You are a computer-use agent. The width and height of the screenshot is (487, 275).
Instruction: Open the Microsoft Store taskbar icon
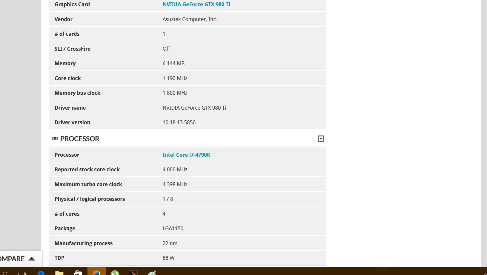click(78, 273)
